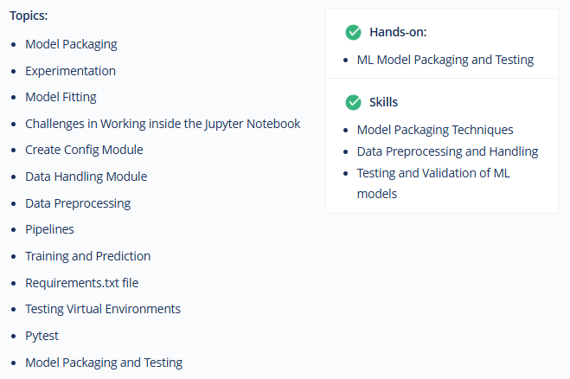Viewport: 570px width, 379px height.
Task: Click the Requirements.txt file item
Action: click(82, 283)
